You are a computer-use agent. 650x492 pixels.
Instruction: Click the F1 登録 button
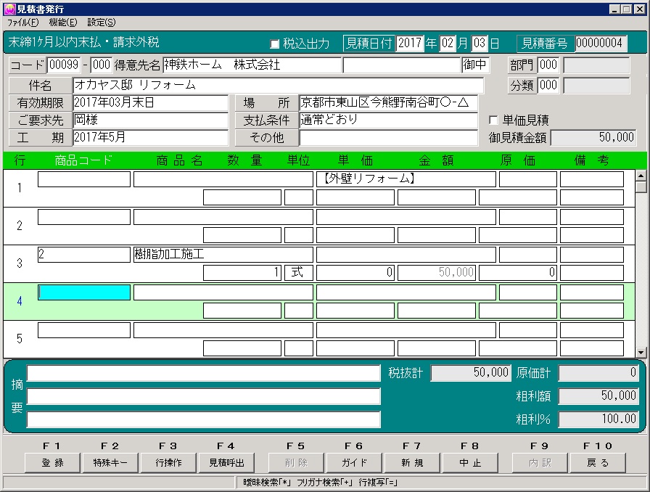pos(52,462)
